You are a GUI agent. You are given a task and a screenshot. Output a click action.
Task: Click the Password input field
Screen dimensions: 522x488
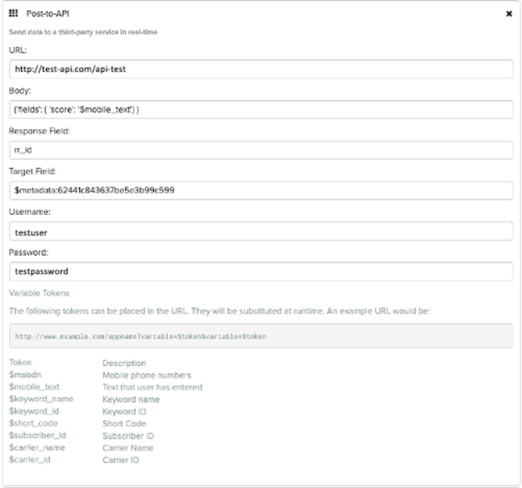[260, 271]
